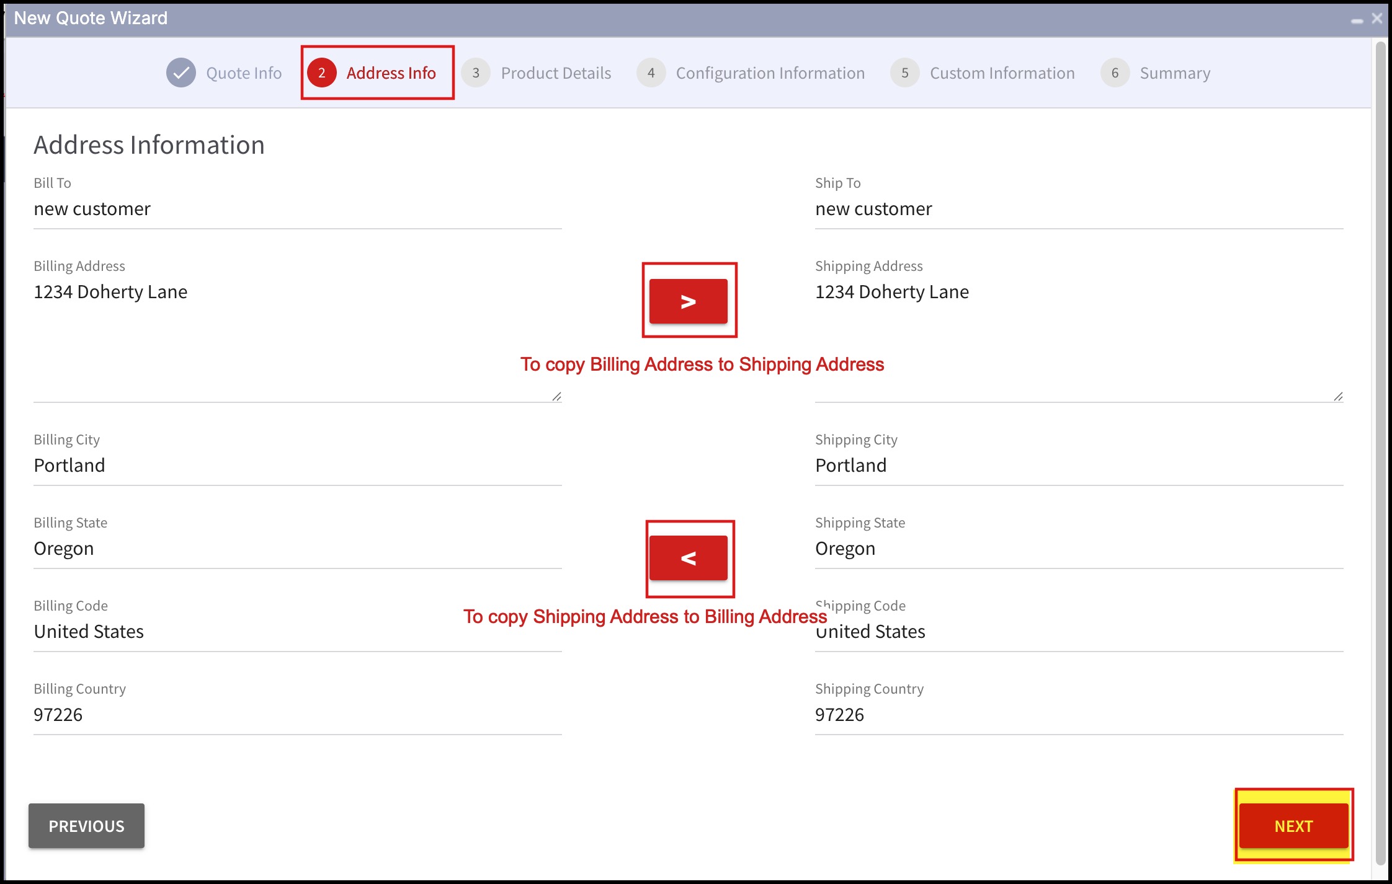
Task: Minimize the New Quote Wizard dialog
Action: tap(1357, 20)
